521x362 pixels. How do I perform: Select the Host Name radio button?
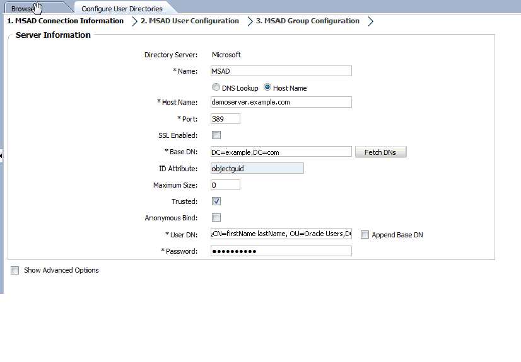coord(267,87)
